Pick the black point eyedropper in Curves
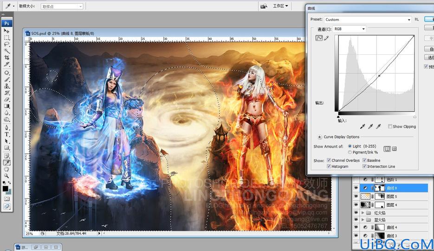Screen dimensions: 434x251 (363, 126)
